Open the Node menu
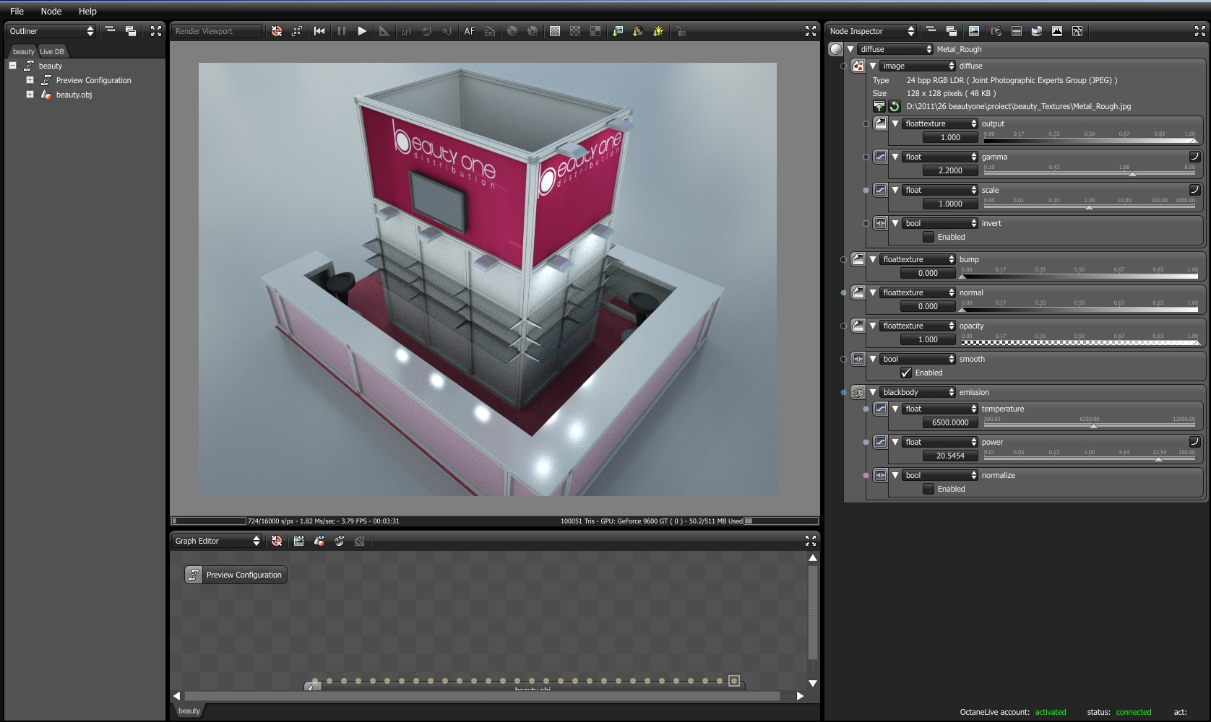The image size is (1211, 722). click(51, 12)
